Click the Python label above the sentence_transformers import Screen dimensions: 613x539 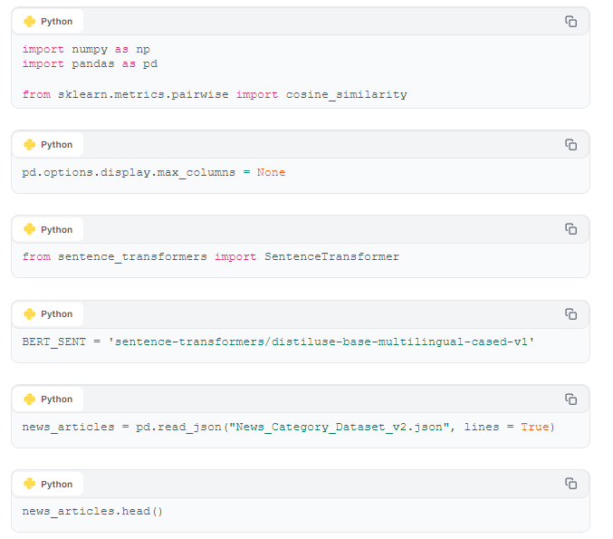(x=57, y=229)
